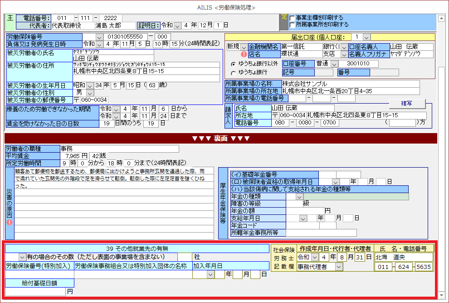Choose the ゆうちょ銀行以外 radio button
The image size is (449, 303).
pyautogui.click(x=234, y=64)
